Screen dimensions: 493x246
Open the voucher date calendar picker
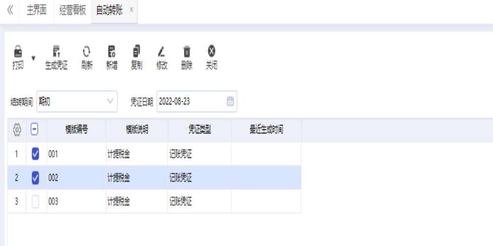pos(230,101)
